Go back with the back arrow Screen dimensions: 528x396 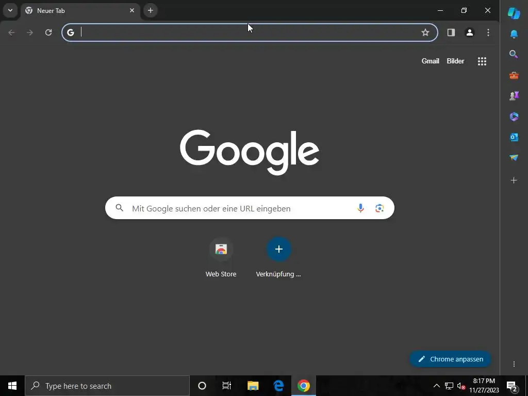coord(11,32)
